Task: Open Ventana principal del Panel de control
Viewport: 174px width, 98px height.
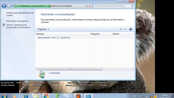Action: point(20,14)
